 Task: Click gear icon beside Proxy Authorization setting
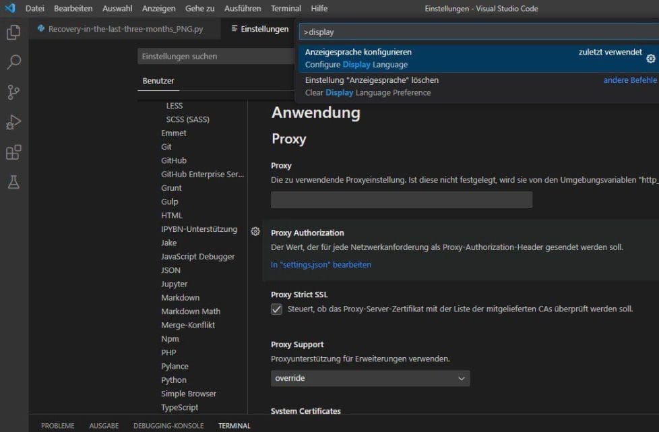(255, 232)
